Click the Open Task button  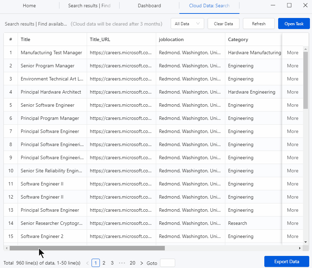(294, 24)
